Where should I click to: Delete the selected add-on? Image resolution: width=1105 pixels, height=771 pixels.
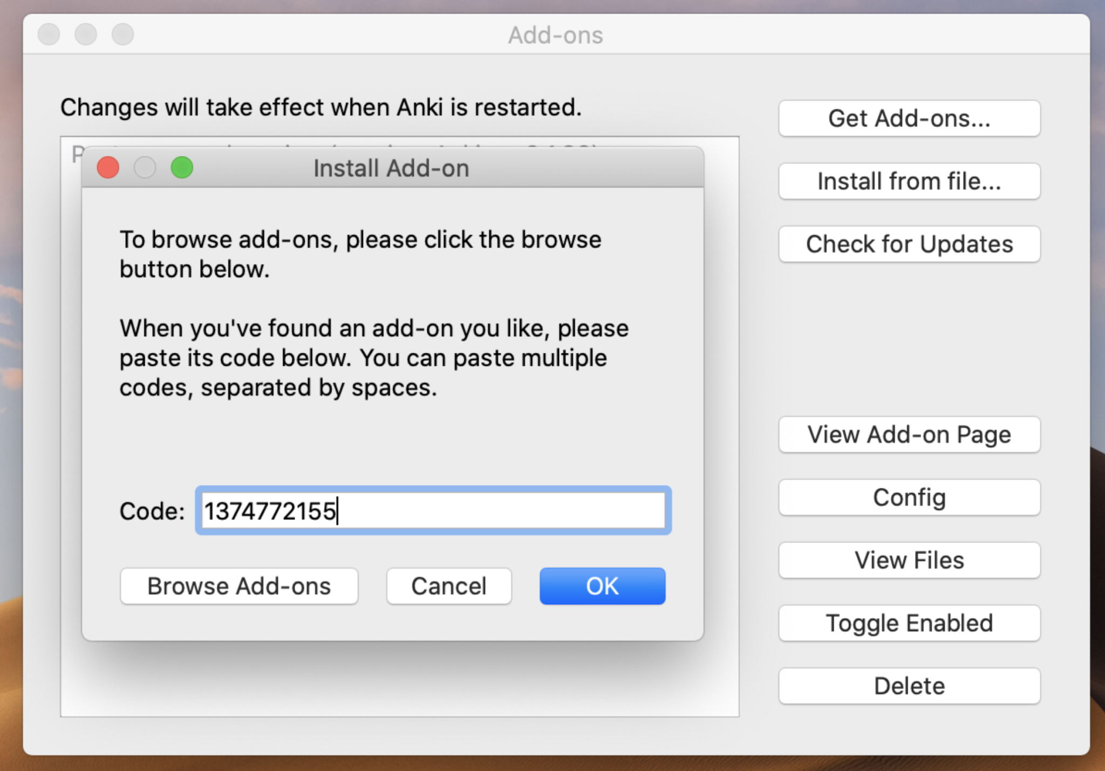[909, 686]
